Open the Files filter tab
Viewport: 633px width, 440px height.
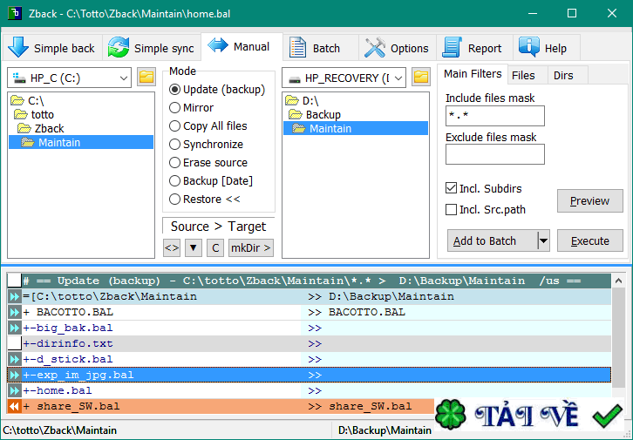523,75
